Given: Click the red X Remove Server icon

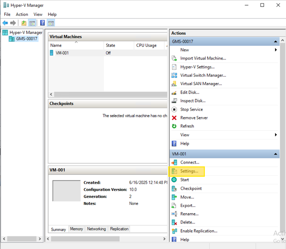Looking at the screenshot, I should tap(174, 118).
